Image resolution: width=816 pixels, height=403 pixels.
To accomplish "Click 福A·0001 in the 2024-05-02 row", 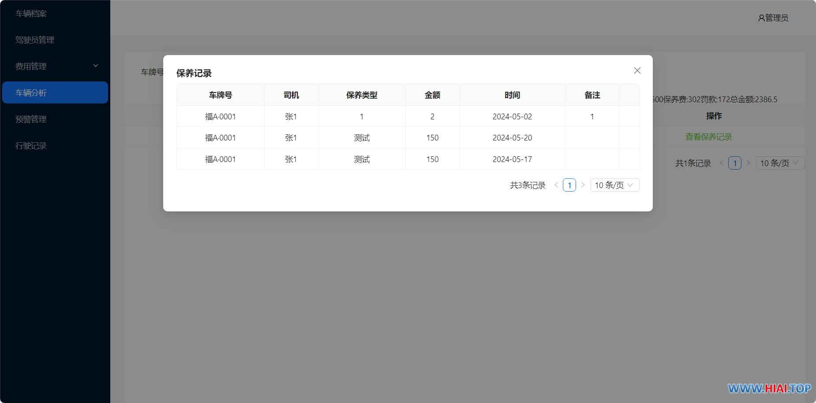I will 221,117.
